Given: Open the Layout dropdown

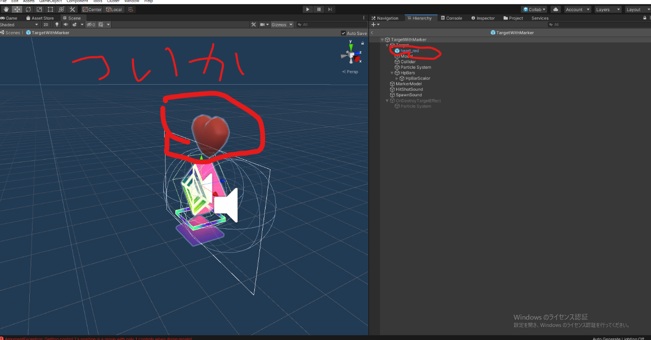Looking at the screenshot, I should click(637, 9).
